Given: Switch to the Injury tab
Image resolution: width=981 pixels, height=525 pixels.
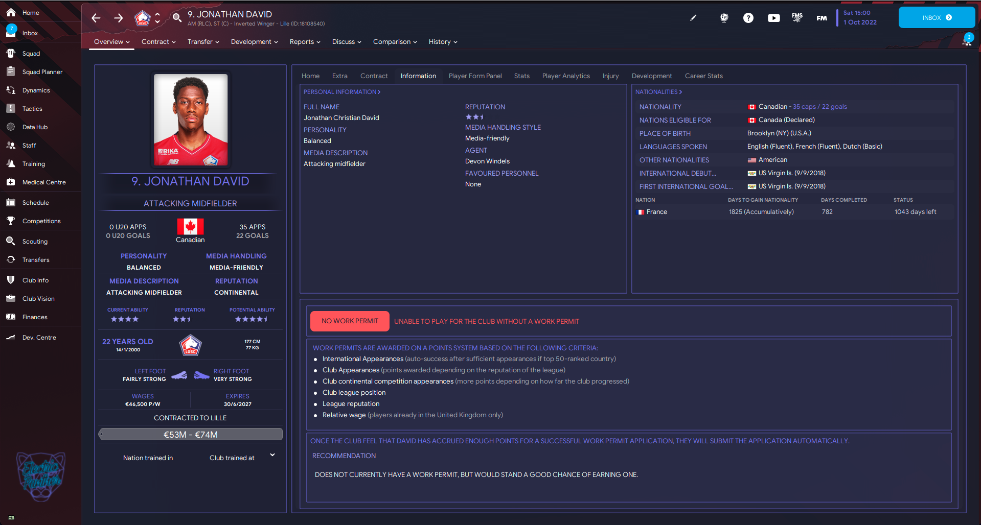Looking at the screenshot, I should click(x=610, y=76).
